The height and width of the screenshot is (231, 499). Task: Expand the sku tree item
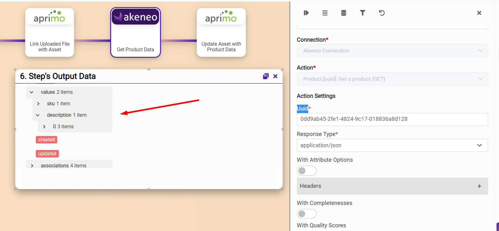38,104
